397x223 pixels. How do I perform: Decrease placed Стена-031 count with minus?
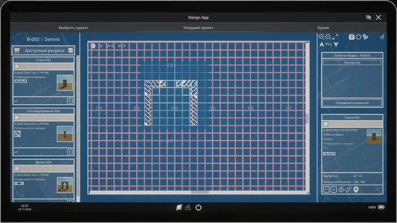point(326,190)
